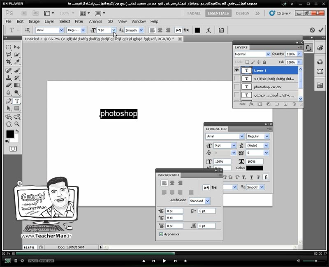This screenshot has height=267, width=329.
Task: Click the text color swatch in options bar
Action: coord(197,30)
